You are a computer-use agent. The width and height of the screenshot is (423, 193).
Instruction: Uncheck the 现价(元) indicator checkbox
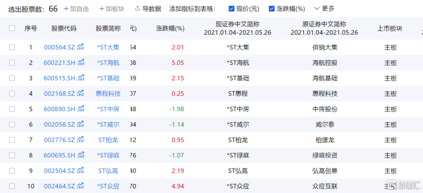tap(231, 9)
